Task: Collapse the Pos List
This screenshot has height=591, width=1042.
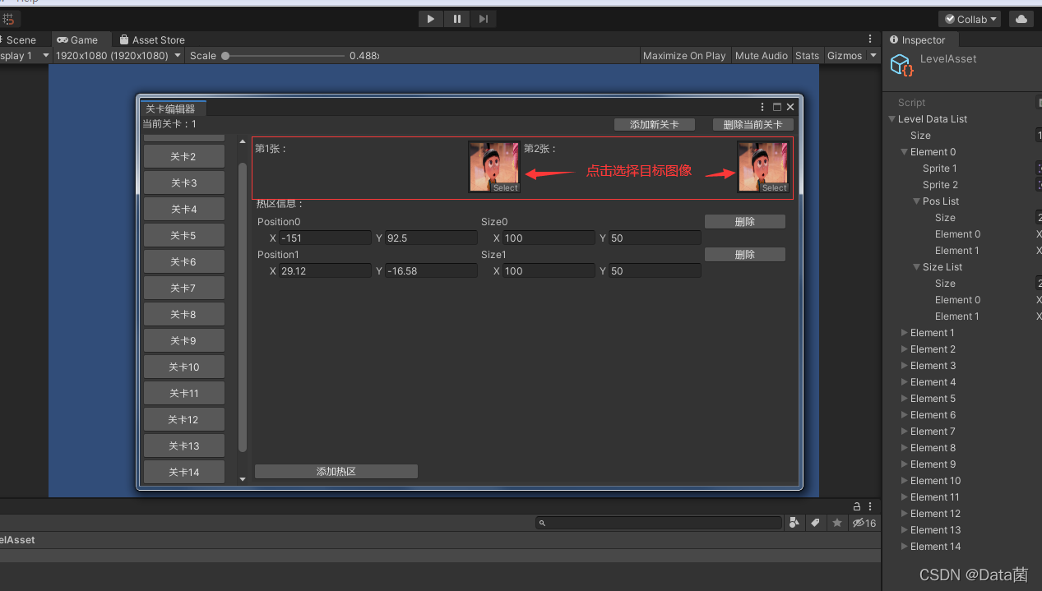Action: 917,201
